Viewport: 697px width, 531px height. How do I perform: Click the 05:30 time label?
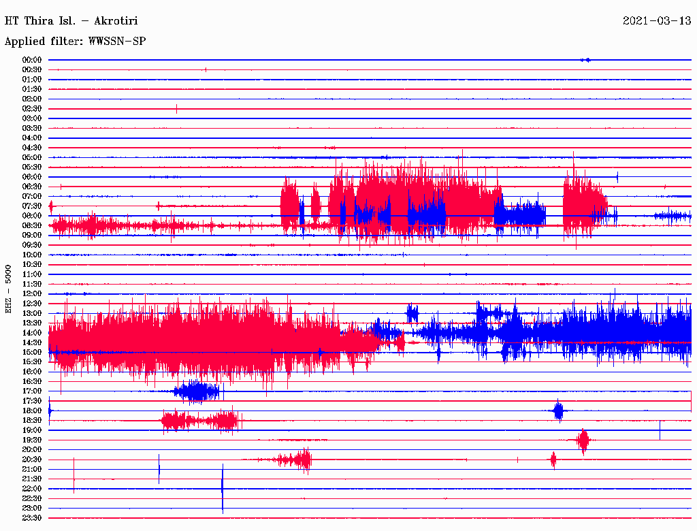click(32, 167)
